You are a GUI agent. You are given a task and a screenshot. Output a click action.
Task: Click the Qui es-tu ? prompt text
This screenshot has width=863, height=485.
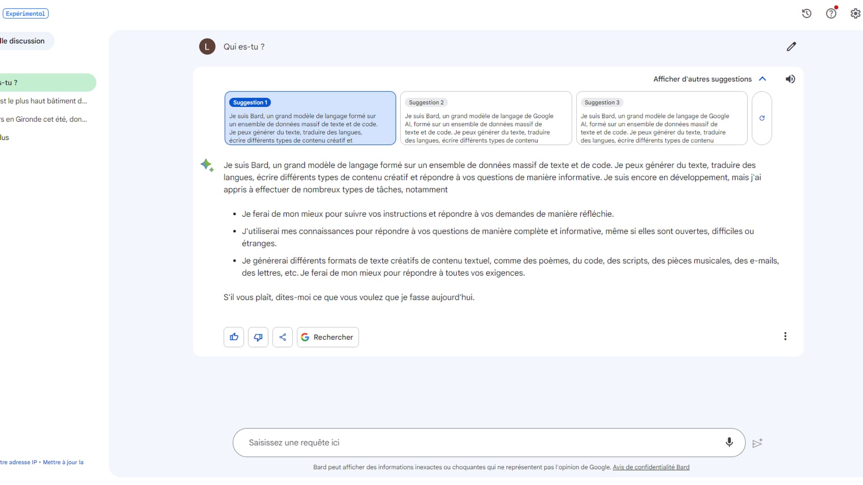pyautogui.click(x=244, y=47)
